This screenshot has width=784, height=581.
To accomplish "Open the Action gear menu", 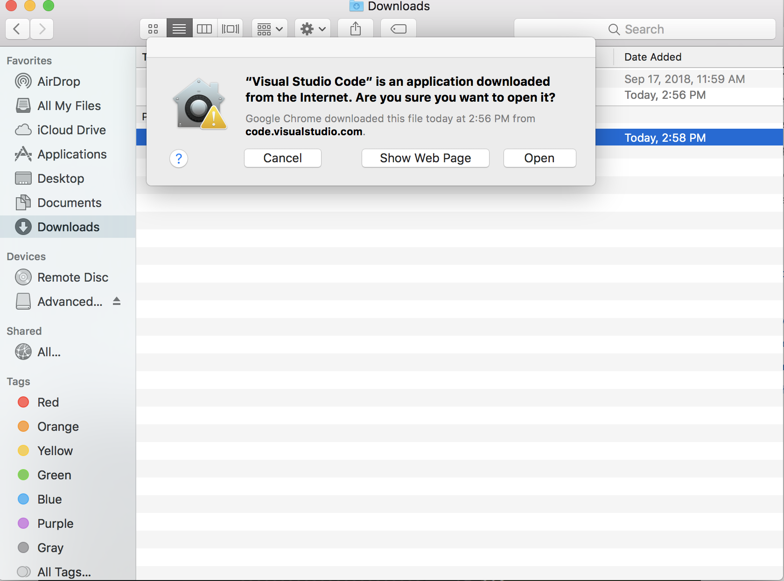I will (x=313, y=29).
